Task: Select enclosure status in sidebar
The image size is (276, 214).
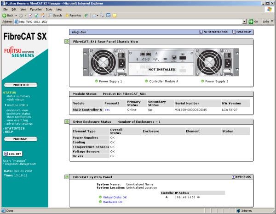Action: 18,114
